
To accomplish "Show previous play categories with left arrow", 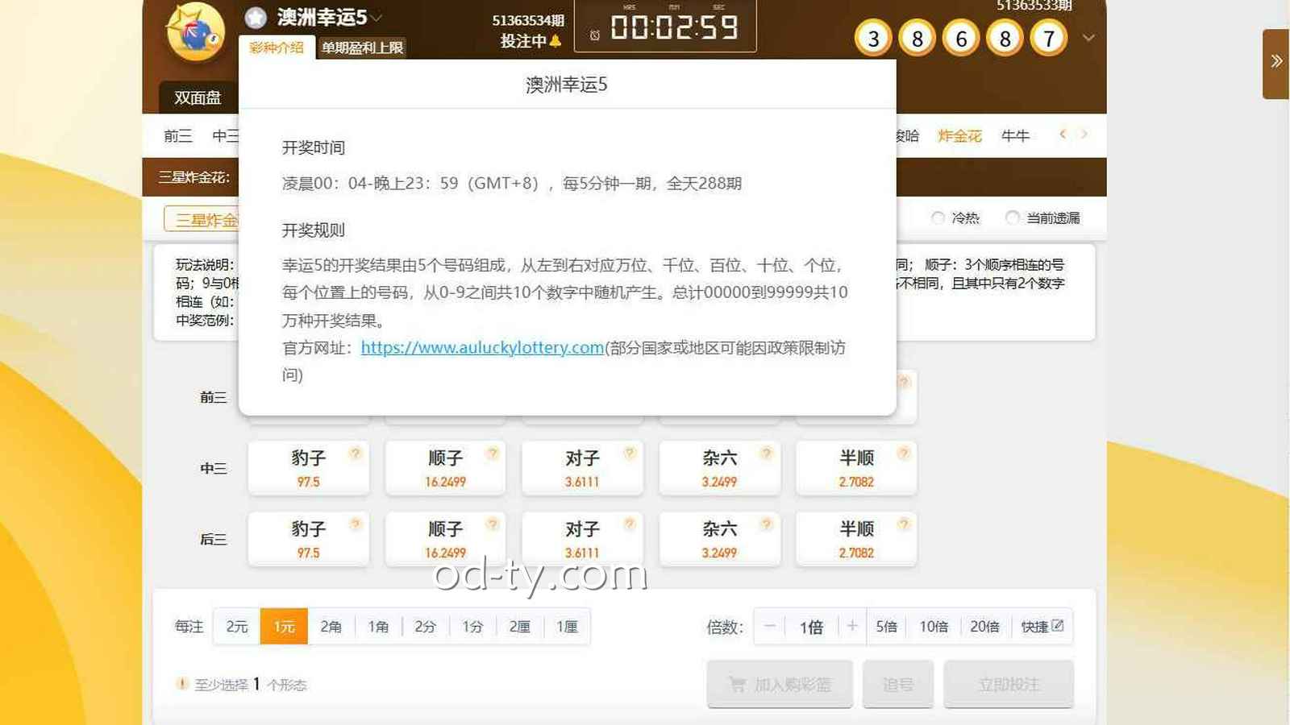I will [1063, 135].
